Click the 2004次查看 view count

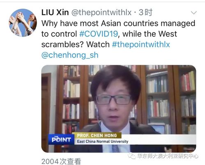61,161
